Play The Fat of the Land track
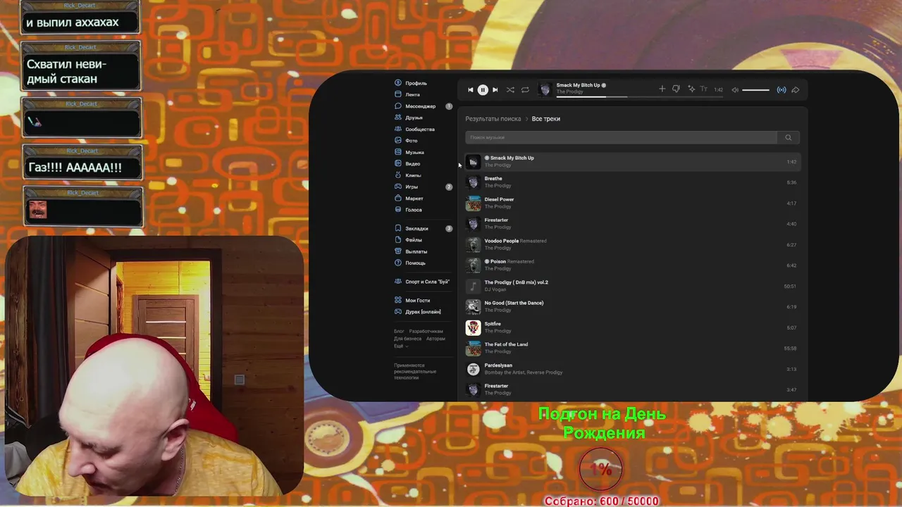Screen dimensions: 902x507 pyautogui.click(x=632, y=348)
